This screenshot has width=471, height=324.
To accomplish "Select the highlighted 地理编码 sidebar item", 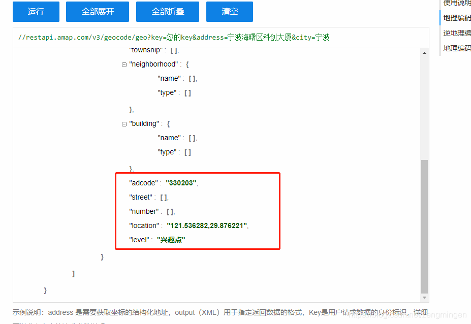I will 457,18.
